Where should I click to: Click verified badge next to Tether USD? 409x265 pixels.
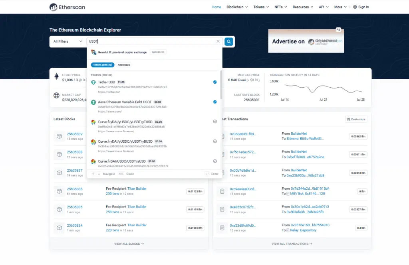tap(215, 82)
